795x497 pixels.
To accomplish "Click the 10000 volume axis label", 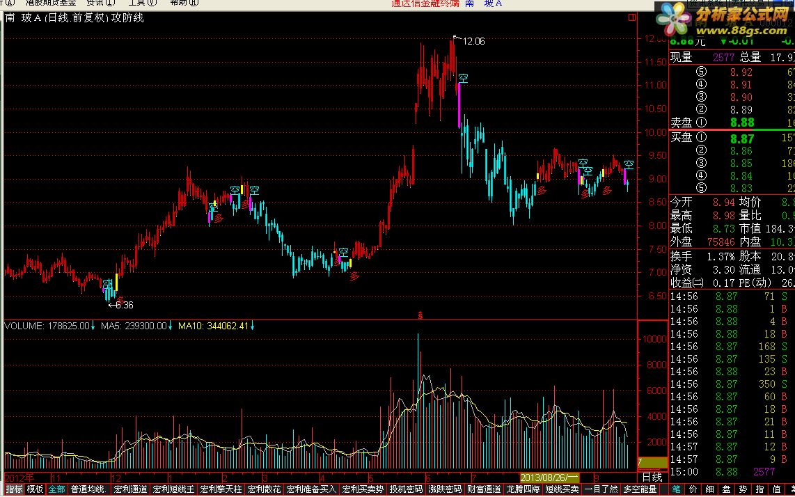I will click(x=654, y=339).
